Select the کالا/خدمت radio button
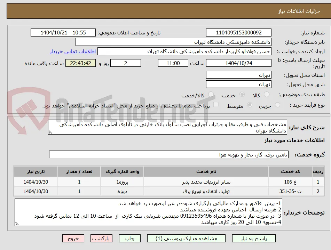Screen dimensions: 331x250 click(211, 95)
